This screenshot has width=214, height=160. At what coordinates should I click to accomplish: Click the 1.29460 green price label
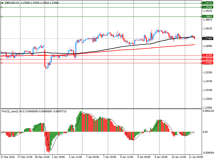click(x=208, y=7)
